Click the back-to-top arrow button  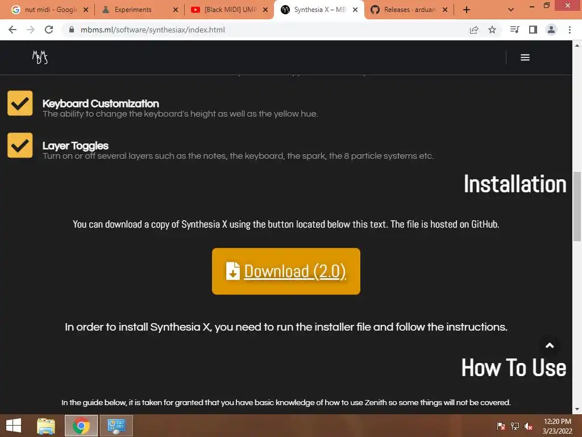(550, 345)
